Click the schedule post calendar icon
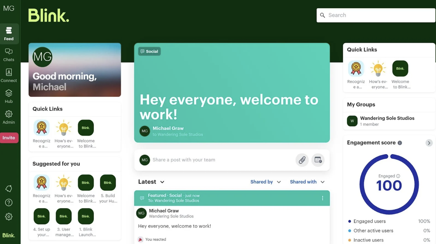Viewport: 436px width, 244px height. coord(318,160)
